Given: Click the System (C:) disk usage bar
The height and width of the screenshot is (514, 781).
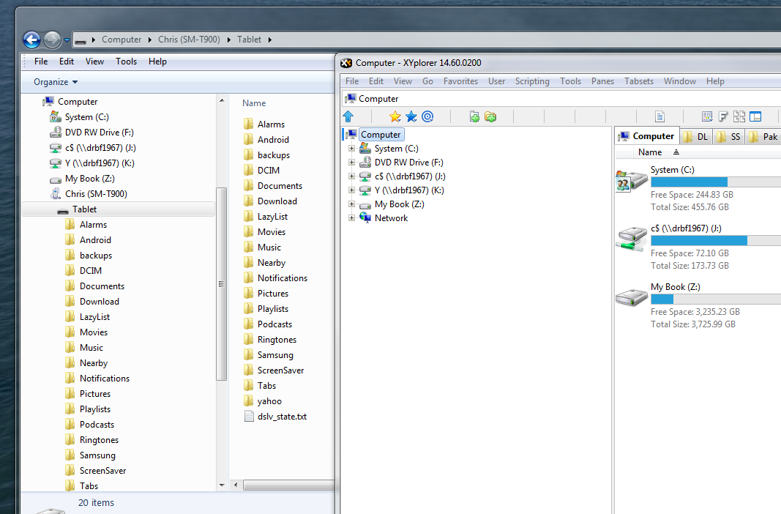Looking at the screenshot, I should coord(715,182).
